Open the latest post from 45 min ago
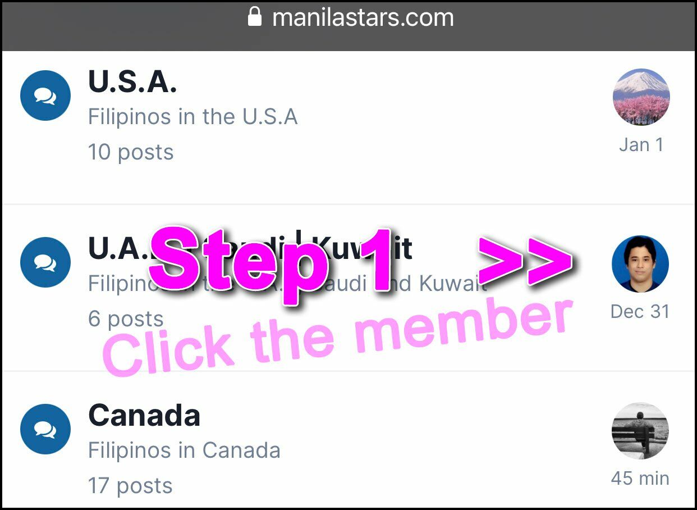 coord(640,479)
